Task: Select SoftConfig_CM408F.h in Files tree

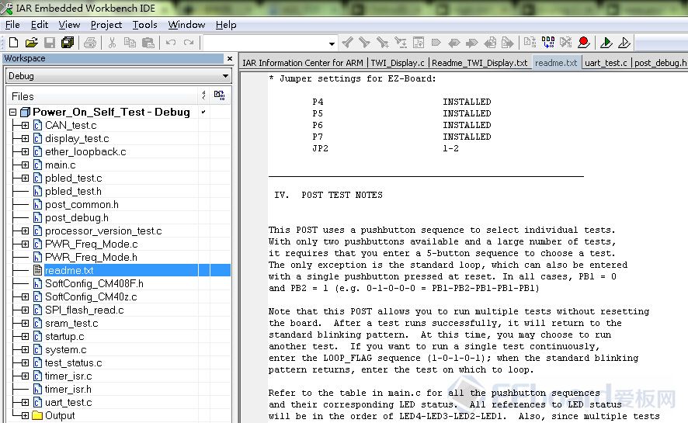Action: [x=94, y=283]
